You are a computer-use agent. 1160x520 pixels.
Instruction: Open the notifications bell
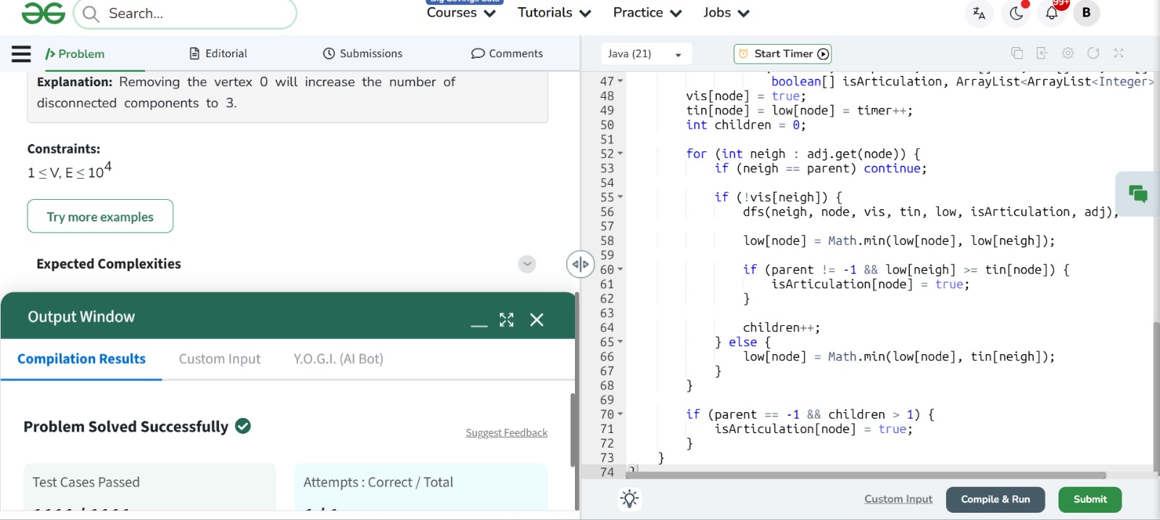coord(1051,13)
